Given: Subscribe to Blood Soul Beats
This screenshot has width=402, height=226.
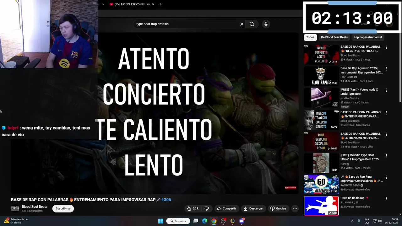Looking at the screenshot, I should pos(63,208).
